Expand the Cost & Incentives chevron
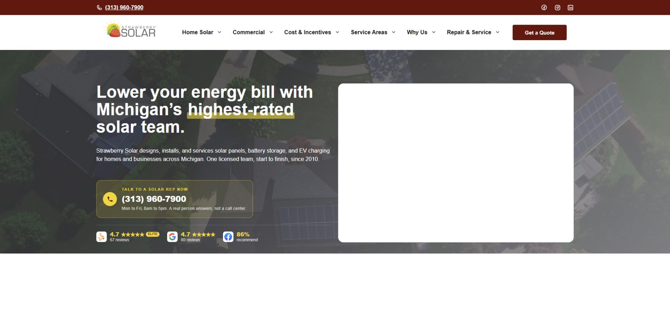The width and height of the screenshot is (670, 330). tap(337, 32)
